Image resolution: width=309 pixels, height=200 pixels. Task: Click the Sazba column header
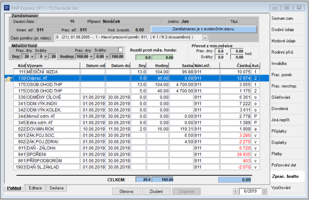181,66
